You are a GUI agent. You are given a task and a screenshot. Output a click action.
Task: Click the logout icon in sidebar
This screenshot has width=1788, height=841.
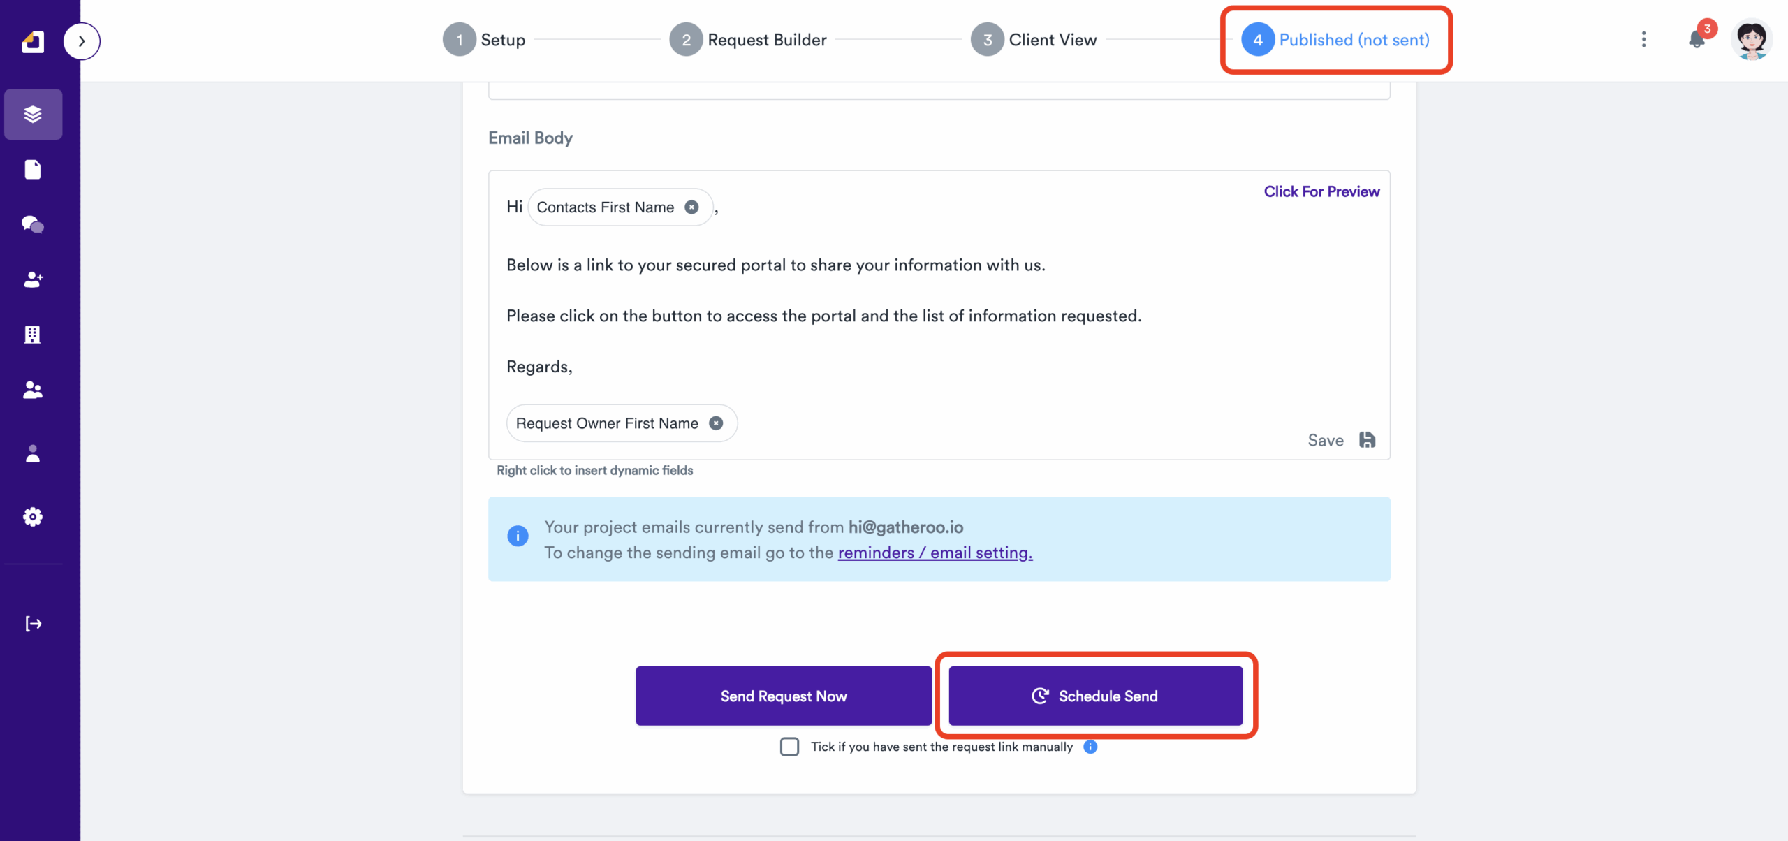click(33, 624)
